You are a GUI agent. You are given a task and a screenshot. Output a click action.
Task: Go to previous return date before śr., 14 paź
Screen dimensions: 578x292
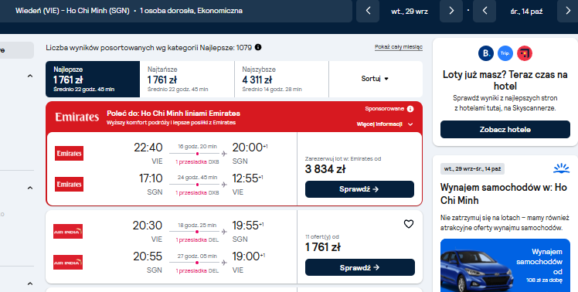(484, 11)
